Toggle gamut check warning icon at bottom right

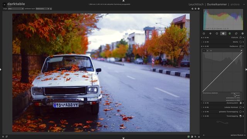[199, 137]
